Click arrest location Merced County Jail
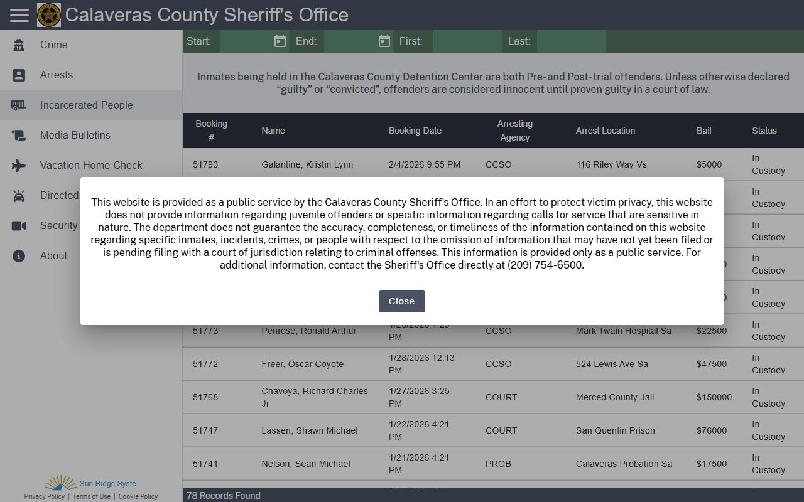 [615, 397]
